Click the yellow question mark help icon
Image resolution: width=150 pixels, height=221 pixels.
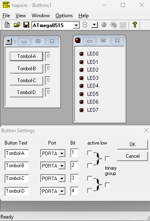tap(135, 25)
